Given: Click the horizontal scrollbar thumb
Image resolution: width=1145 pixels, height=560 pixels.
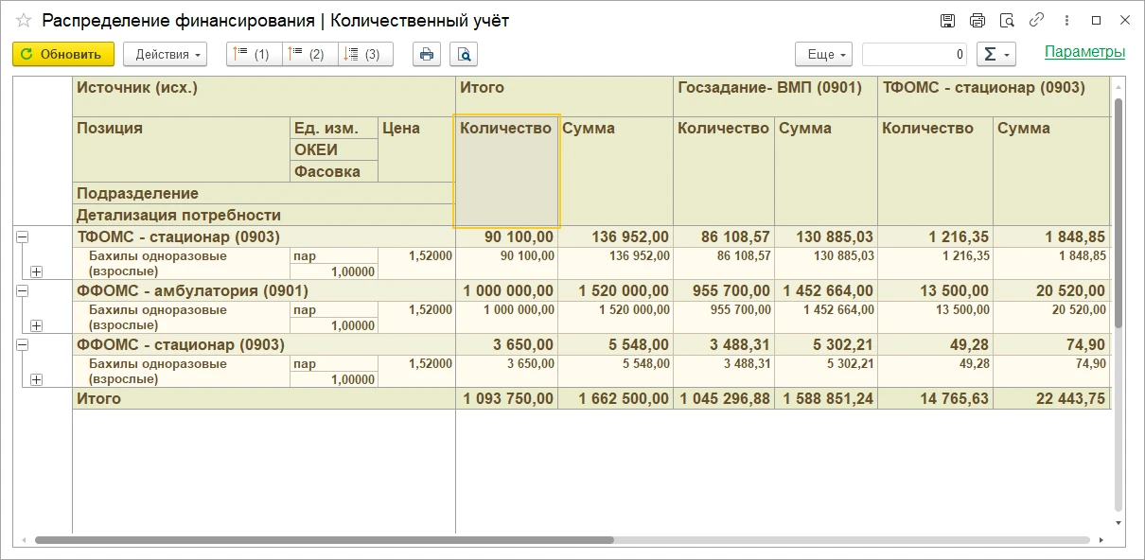Looking at the screenshot, I should tap(325, 540).
